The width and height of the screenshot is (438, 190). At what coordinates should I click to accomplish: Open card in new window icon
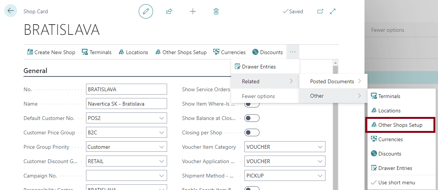coord(320,11)
